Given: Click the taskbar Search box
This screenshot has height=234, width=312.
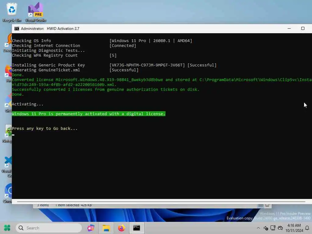Looking at the screenshot, I should (49, 228).
